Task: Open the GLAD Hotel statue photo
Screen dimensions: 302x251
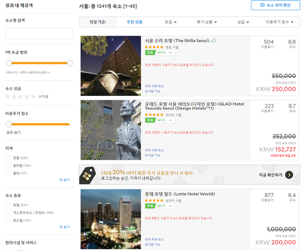Action: [x=111, y=130]
